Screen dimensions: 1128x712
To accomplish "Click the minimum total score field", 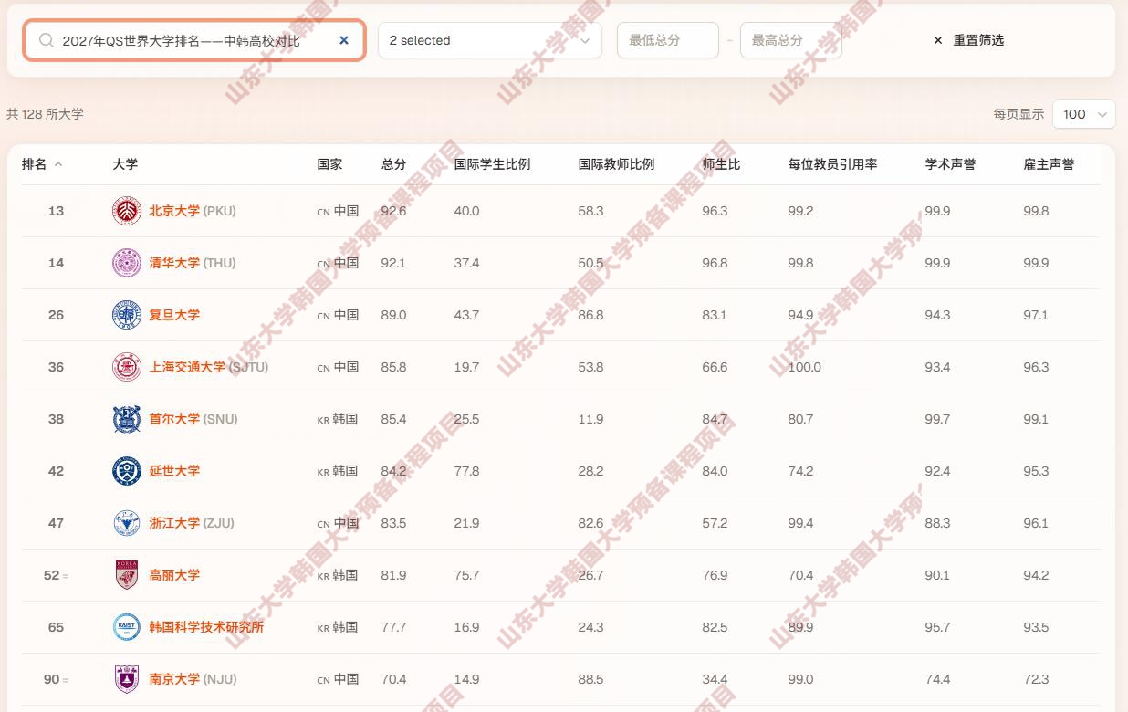I will (x=668, y=40).
